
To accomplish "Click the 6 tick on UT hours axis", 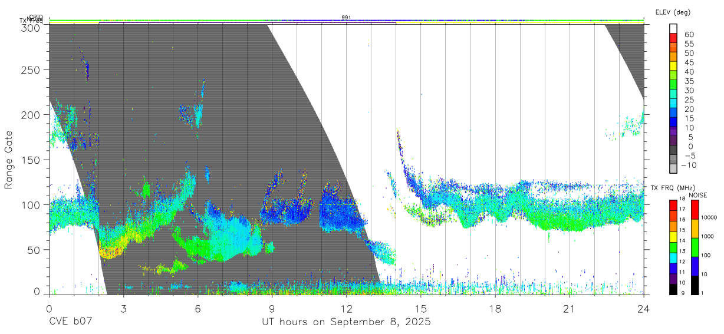I will [x=198, y=309].
